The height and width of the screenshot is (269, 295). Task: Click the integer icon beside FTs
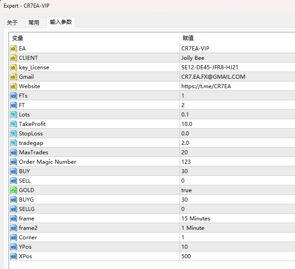tap(14, 96)
